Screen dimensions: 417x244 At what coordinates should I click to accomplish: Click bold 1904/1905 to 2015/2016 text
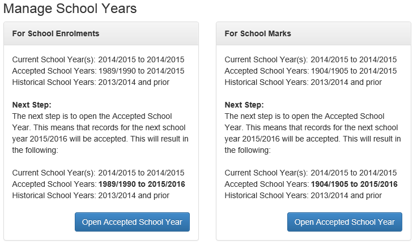[x=354, y=184]
